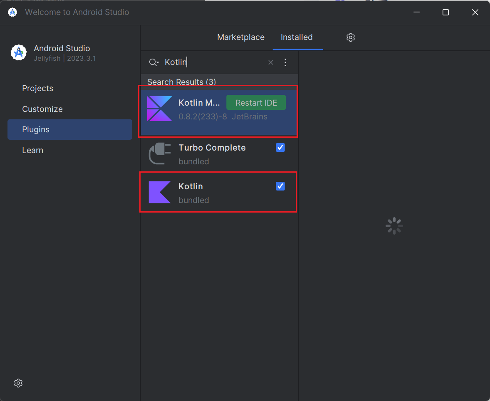The image size is (490, 401).
Task: Clear the Kotlin search text
Action: point(271,62)
